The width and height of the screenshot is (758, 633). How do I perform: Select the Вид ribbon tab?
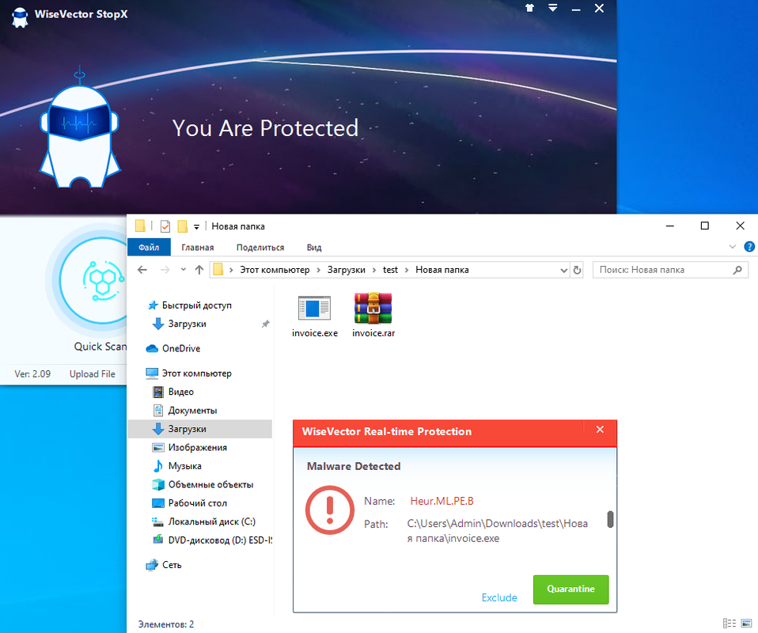coord(314,247)
